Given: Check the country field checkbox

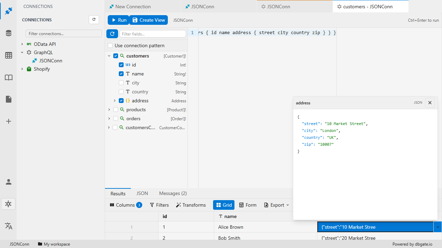Looking at the screenshot, I should (121, 92).
